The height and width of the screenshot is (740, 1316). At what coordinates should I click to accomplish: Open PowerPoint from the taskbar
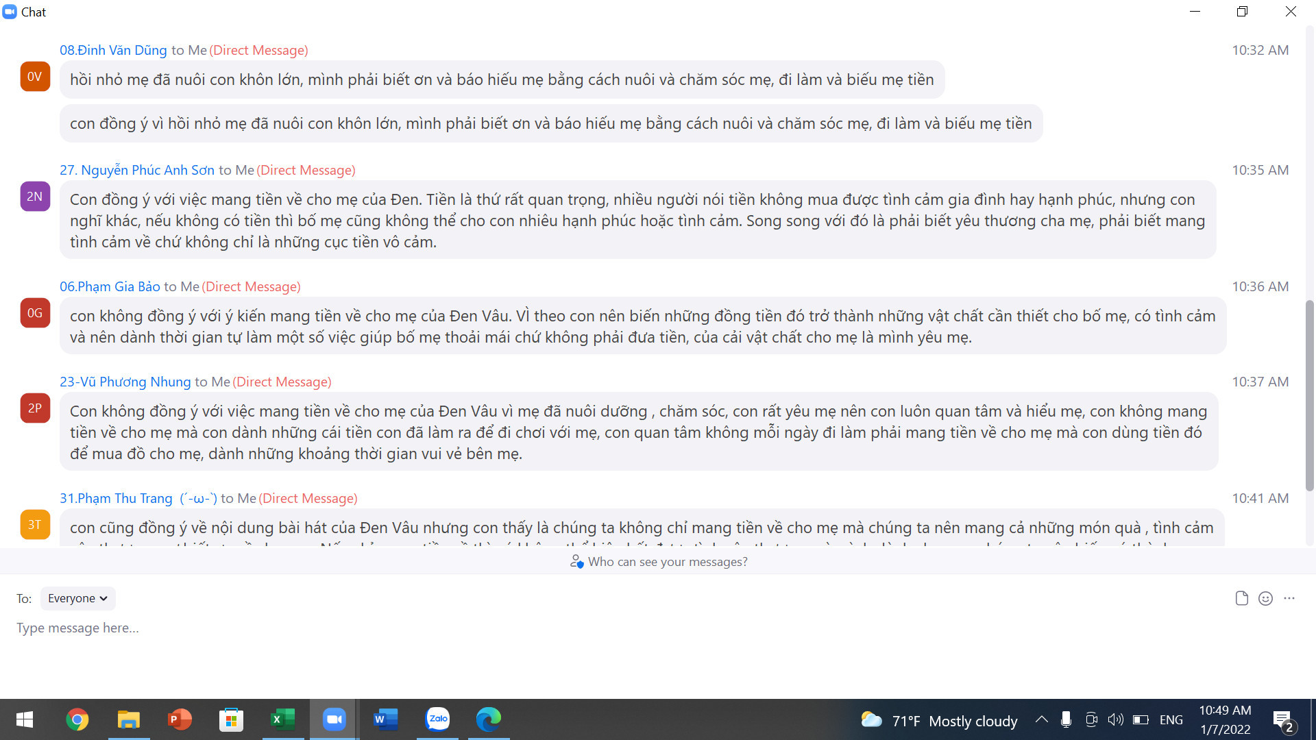pos(180,719)
